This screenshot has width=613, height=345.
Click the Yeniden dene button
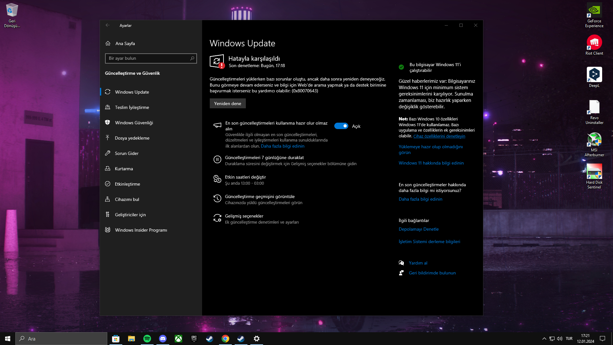[228, 103]
